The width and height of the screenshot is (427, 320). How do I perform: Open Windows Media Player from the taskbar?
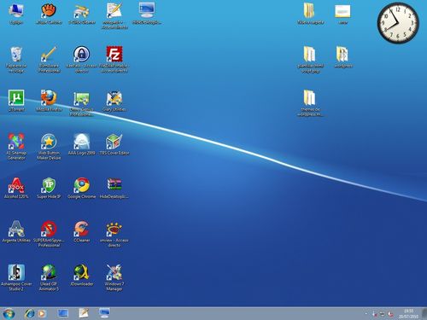[42, 313]
